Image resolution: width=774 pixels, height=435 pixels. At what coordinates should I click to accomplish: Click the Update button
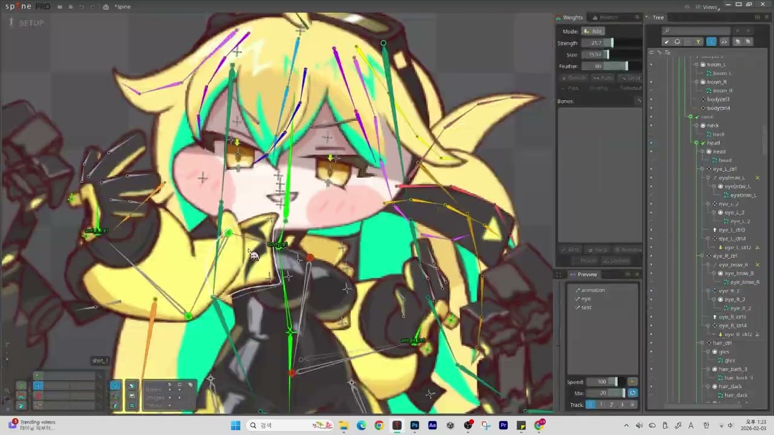tap(616, 260)
